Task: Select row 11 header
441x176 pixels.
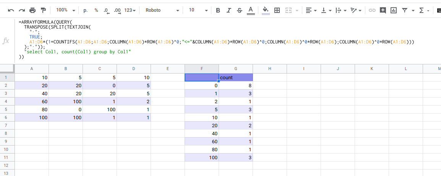Action: point(7,157)
